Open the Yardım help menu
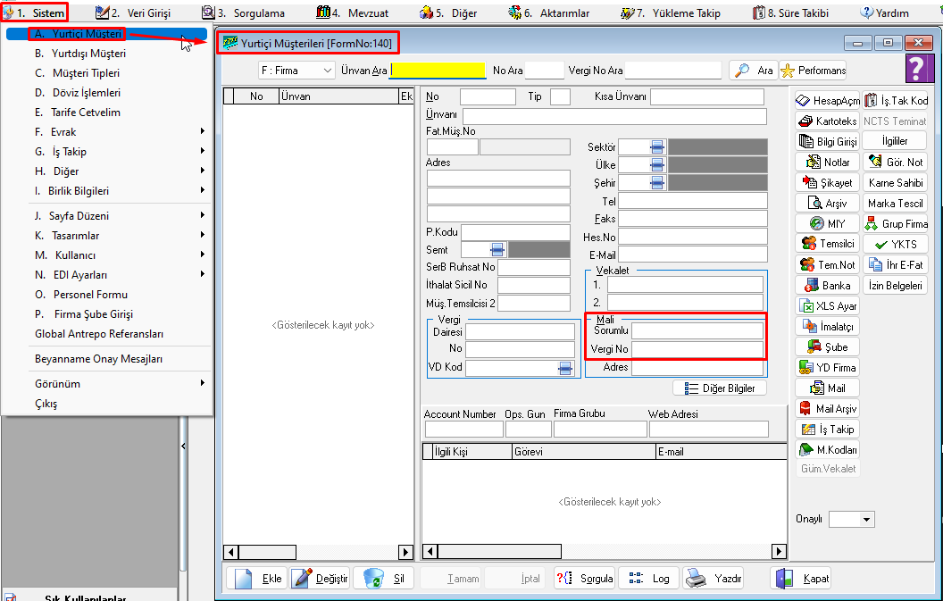 tap(885, 13)
